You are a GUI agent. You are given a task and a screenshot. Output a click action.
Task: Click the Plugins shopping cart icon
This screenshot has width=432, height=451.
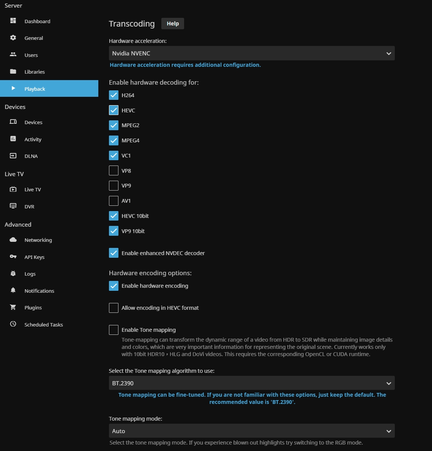coord(13,307)
